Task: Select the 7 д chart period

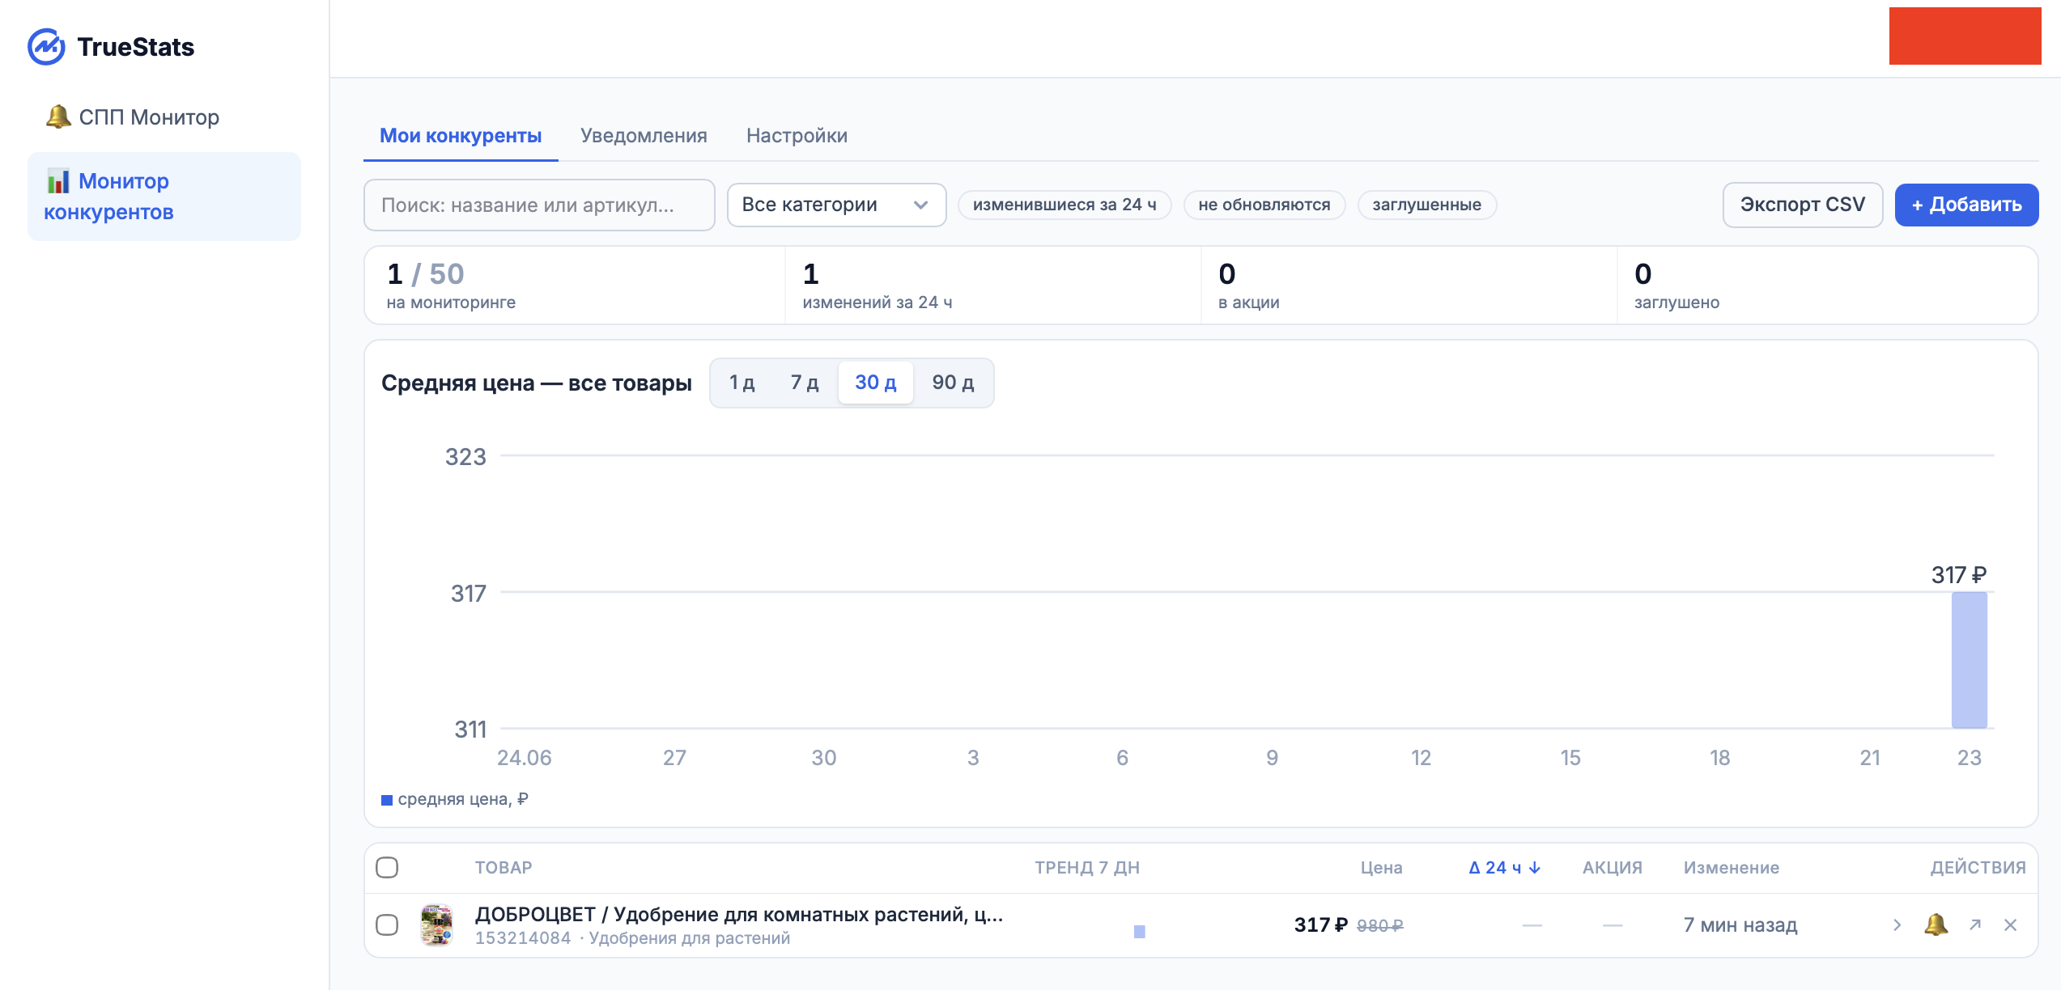Action: 805,383
